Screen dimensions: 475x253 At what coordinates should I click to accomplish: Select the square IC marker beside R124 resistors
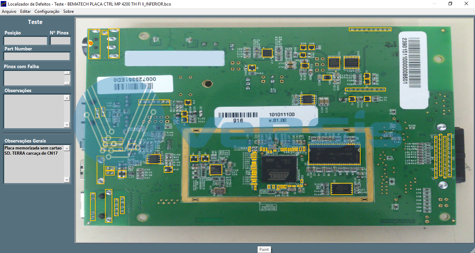(267, 53)
